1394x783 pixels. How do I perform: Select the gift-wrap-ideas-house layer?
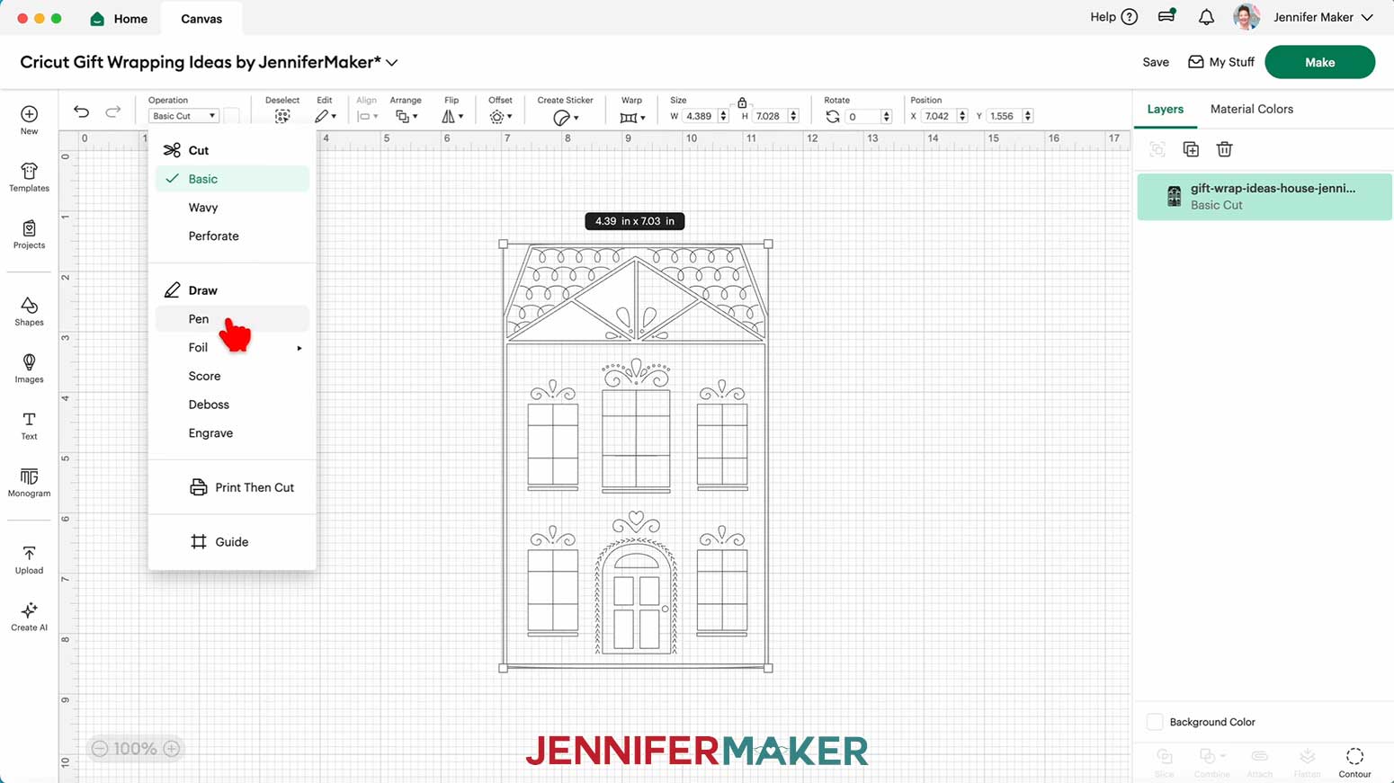point(1264,196)
